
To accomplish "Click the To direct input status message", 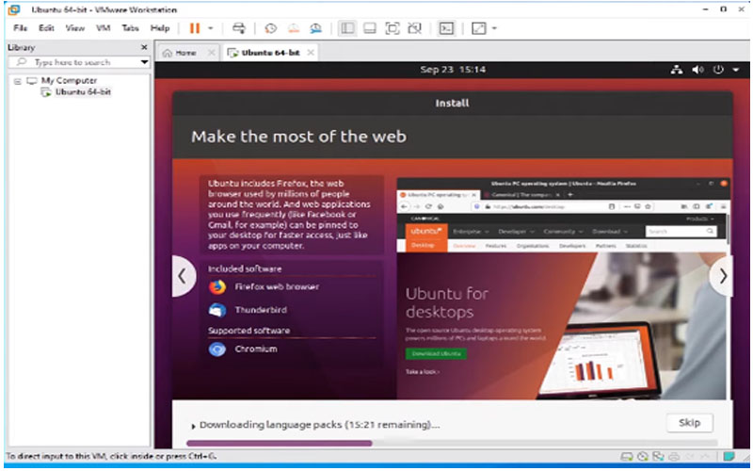I will click(x=111, y=457).
